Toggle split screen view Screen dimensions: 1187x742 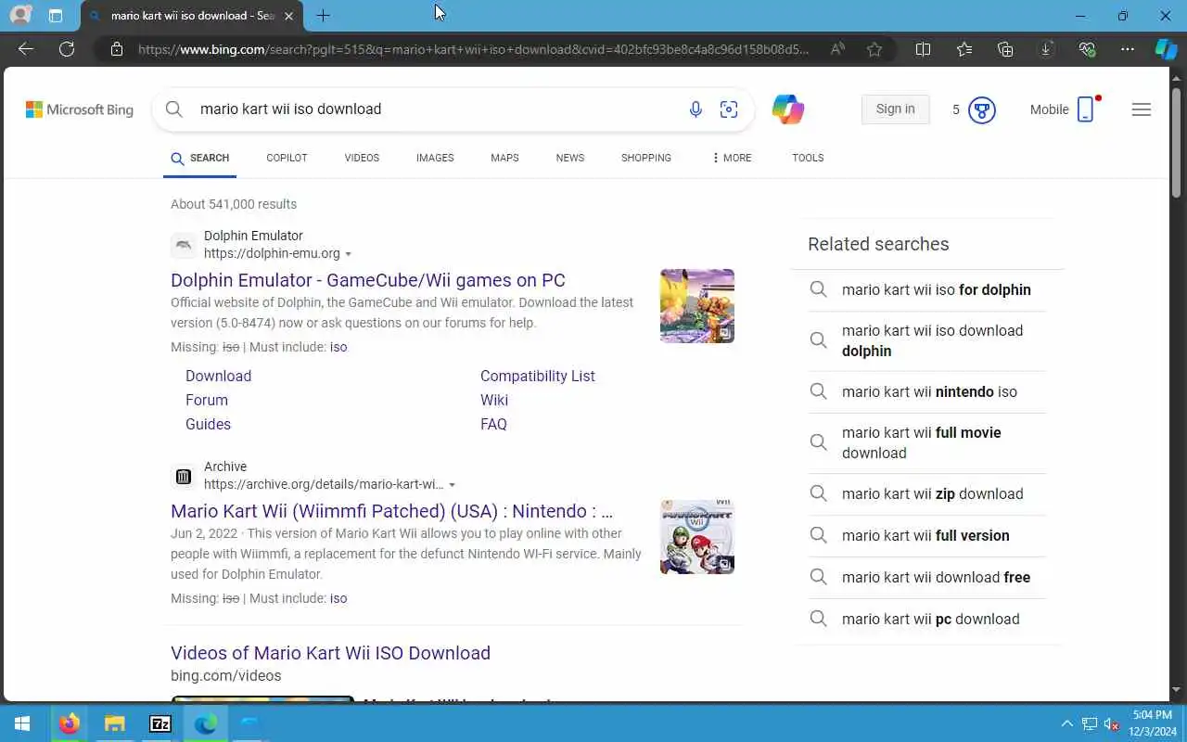tap(923, 49)
